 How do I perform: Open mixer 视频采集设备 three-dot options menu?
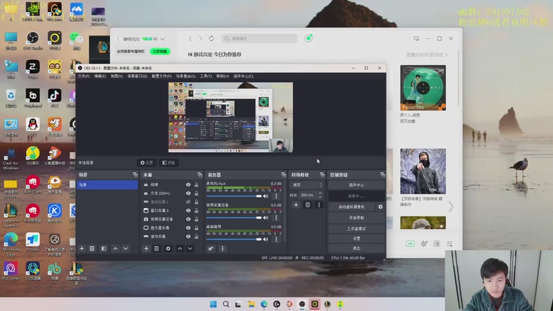(x=276, y=218)
